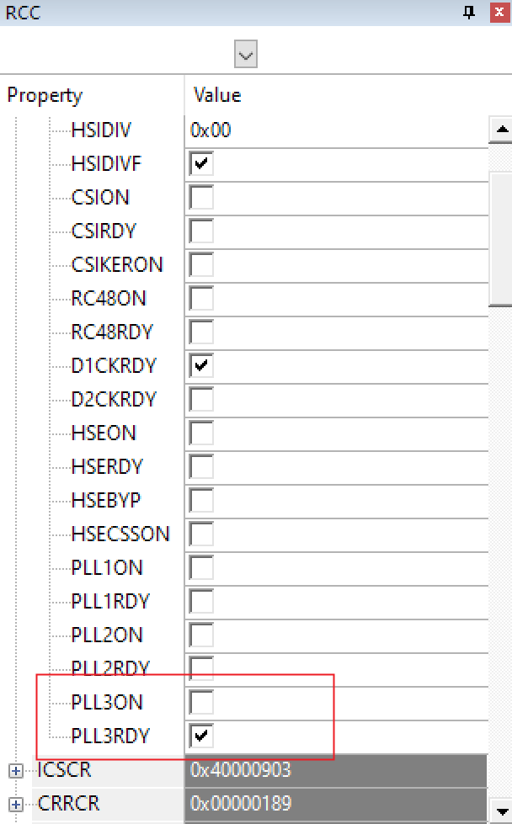Uncheck the PLL3RDY checkbox
Image resolution: width=512 pixels, height=824 pixels.
tap(201, 736)
